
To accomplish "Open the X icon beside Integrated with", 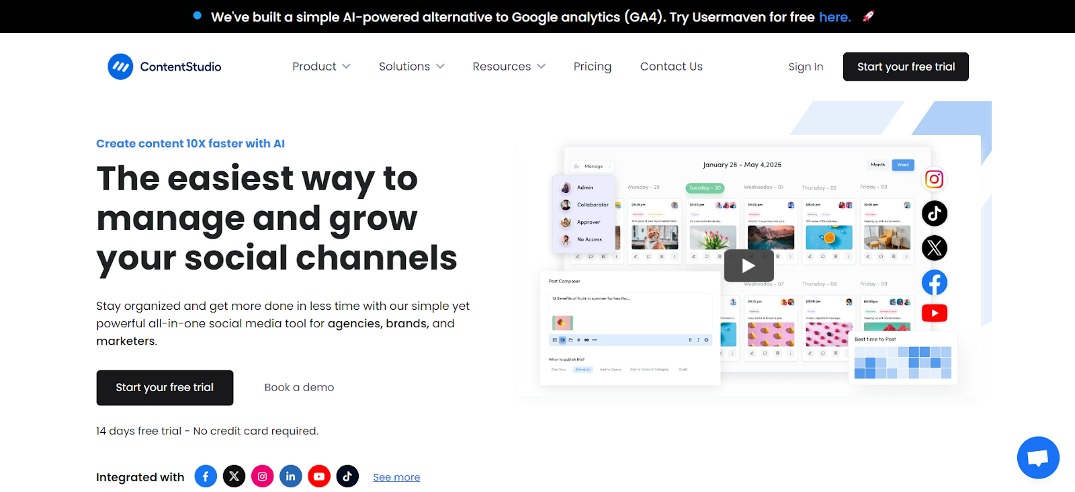I will [234, 477].
